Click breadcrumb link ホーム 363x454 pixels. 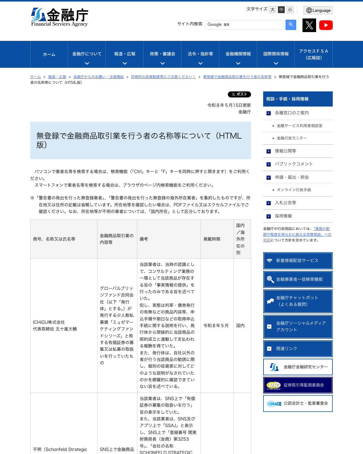tap(35, 77)
